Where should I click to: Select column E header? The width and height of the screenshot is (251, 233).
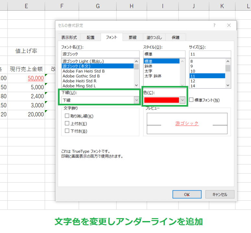pos(26,6)
